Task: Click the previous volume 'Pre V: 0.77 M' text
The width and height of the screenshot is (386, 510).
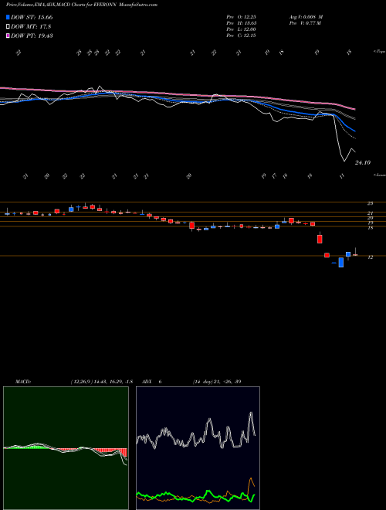Action: pos(305,23)
